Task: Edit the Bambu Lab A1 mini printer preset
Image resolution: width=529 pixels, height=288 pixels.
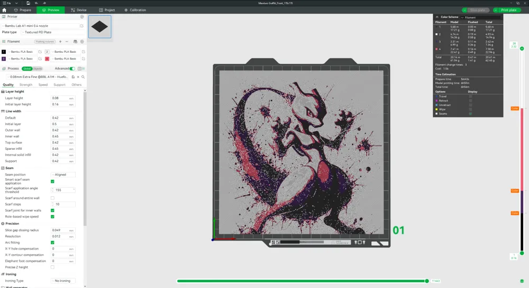Action: [81, 25]
